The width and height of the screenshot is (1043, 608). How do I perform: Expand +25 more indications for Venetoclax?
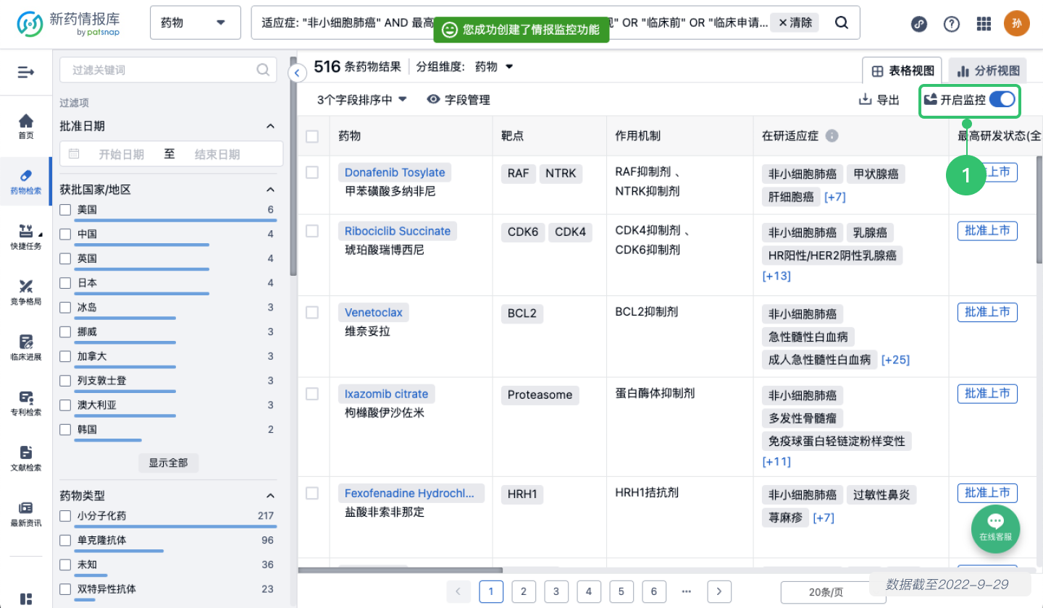[x=895, y=360]
